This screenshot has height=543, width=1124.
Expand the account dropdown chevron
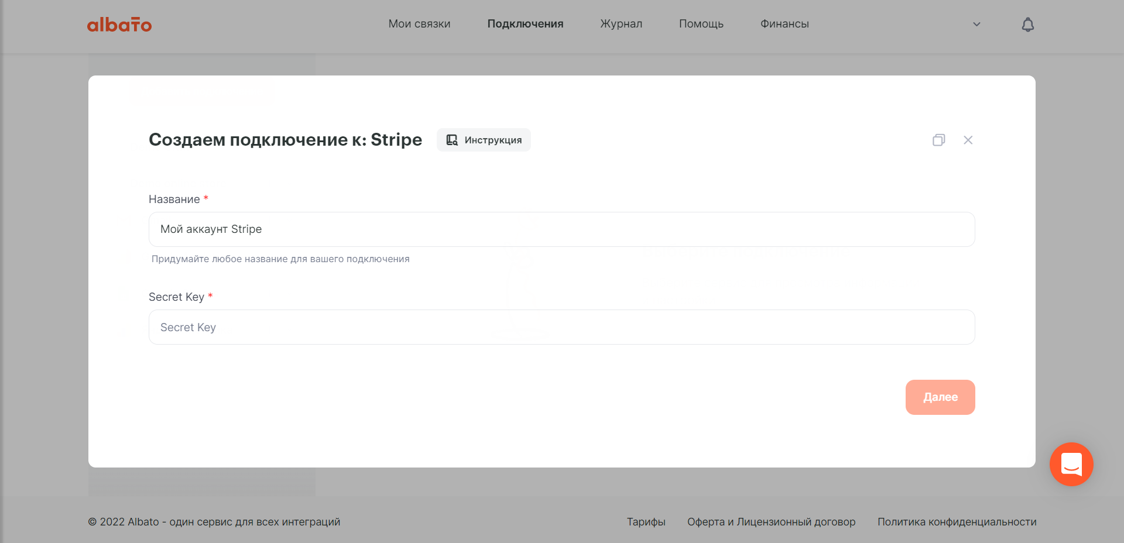coord(976,25)
